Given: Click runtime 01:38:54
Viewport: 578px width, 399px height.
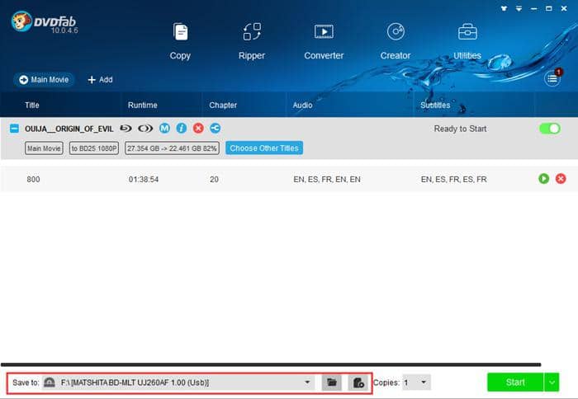Looking at the screenshot, I should [x=144, y=179].
